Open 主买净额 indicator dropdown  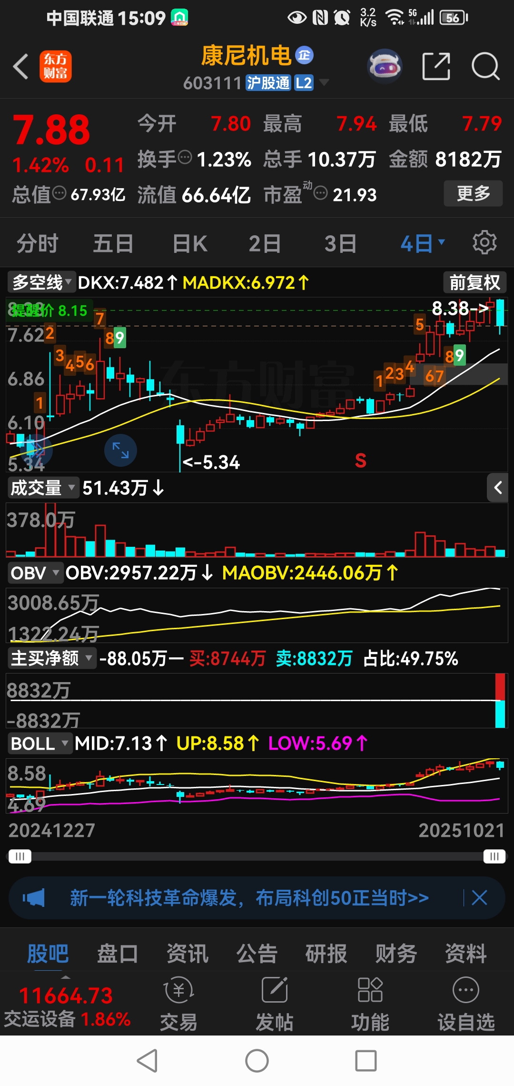pyautogui.click(x=51, y=658)
